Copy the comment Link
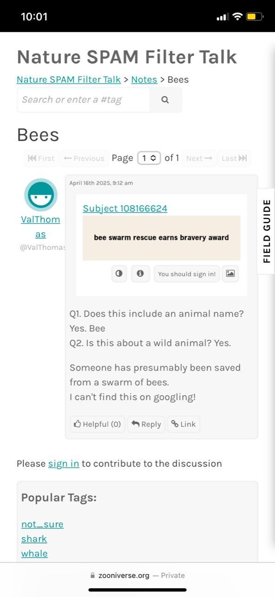275x597 pixels. click(x=183, y=424)
